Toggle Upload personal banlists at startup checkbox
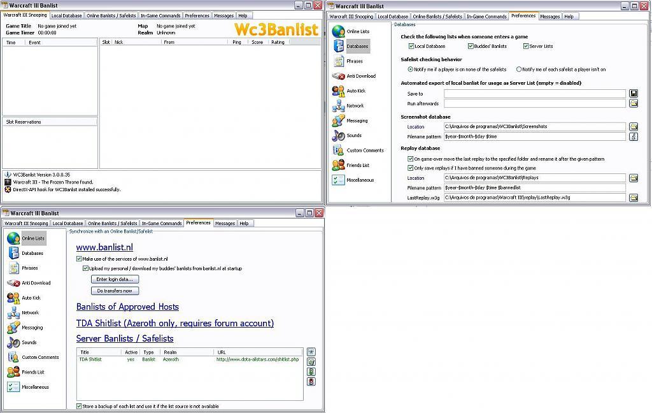This screenshot has width=652, height=413. pyautogui.click(x=86, y=268)
